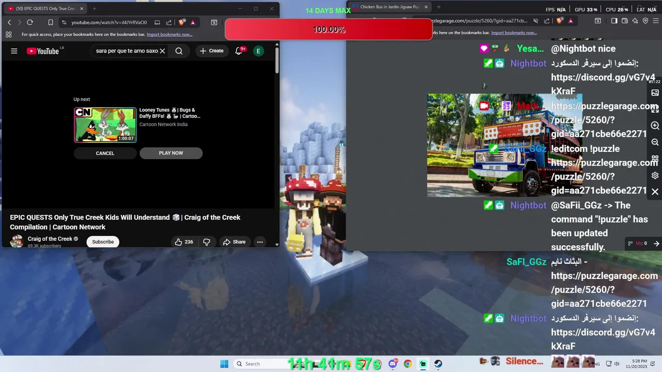Click Brave Shields icon in YouTube window

click(182, 22)
